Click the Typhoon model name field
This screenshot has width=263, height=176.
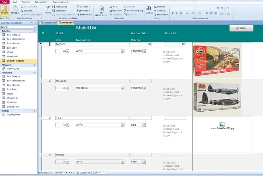(92, 44)
